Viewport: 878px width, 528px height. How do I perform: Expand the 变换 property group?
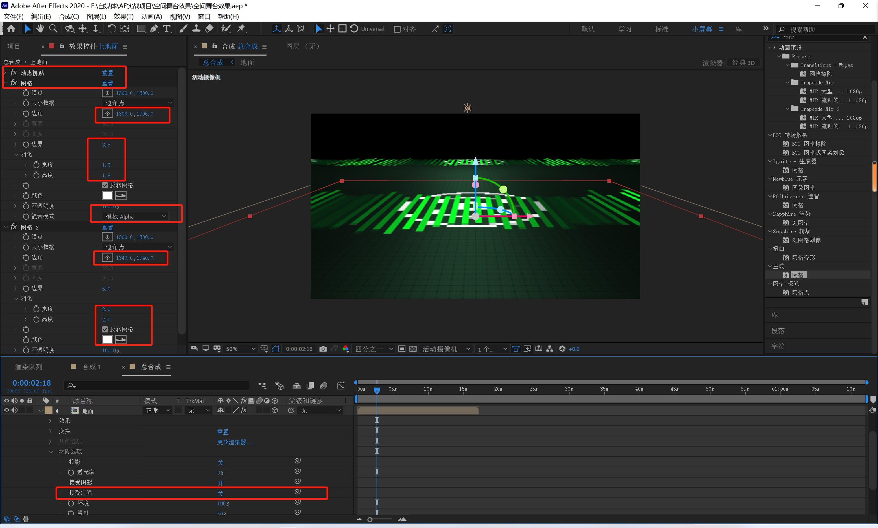[50, 431]
